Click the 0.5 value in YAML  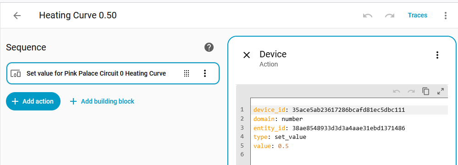(283, 146)
